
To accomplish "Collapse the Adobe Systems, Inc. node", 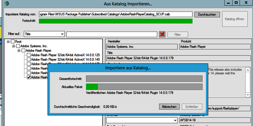I will click(x=14, y=46).
